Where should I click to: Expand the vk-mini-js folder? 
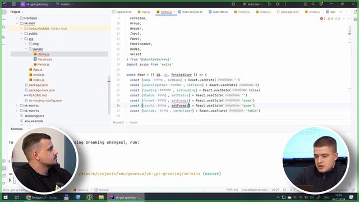tap(17, 105)
